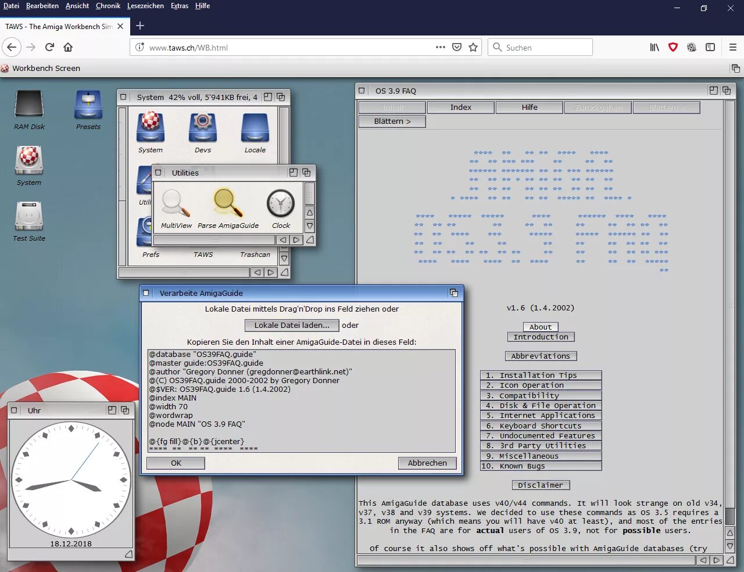The image size is (744, 572).
Task: Open 10. Known Bugs entry
Action: point(541,466)
